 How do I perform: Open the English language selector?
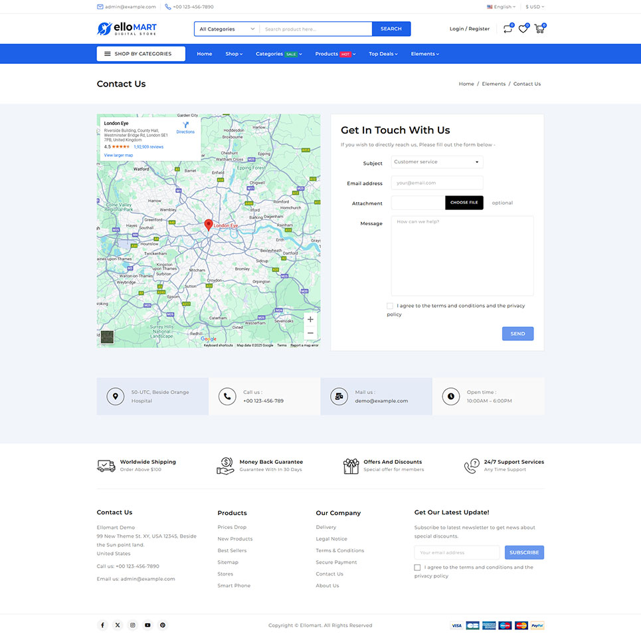point(502,7)
